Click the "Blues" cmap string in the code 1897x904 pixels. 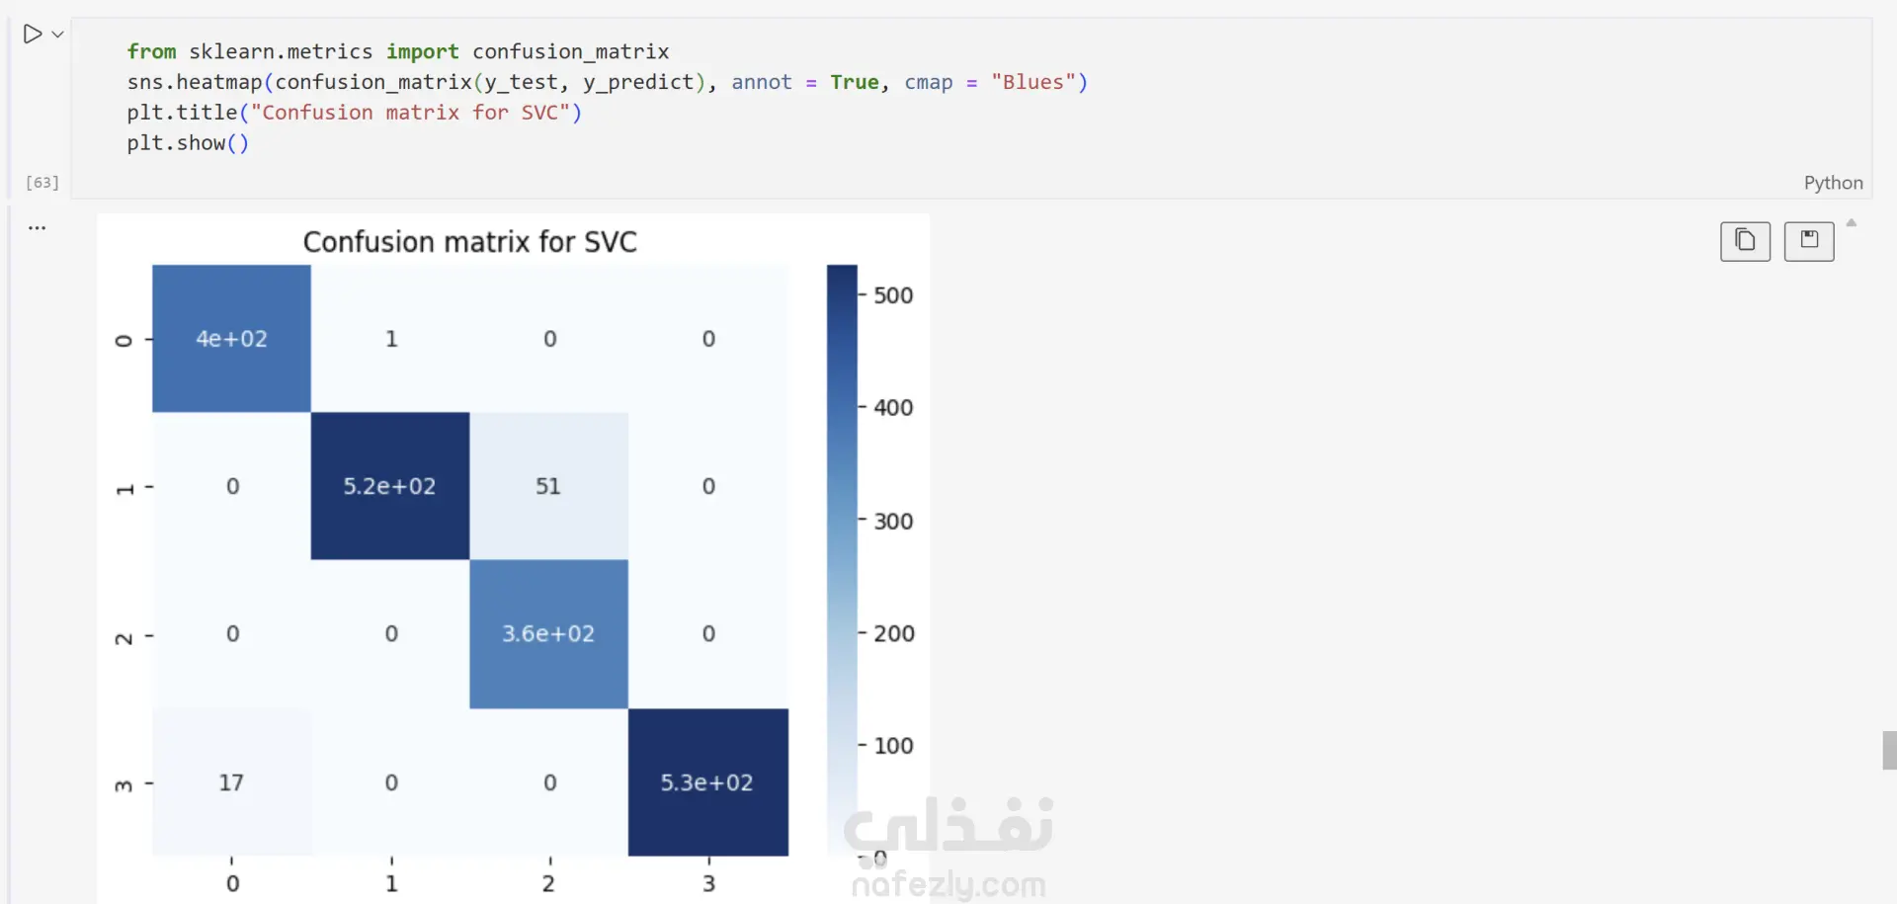pyautogui.click(x=1033, y=82)
